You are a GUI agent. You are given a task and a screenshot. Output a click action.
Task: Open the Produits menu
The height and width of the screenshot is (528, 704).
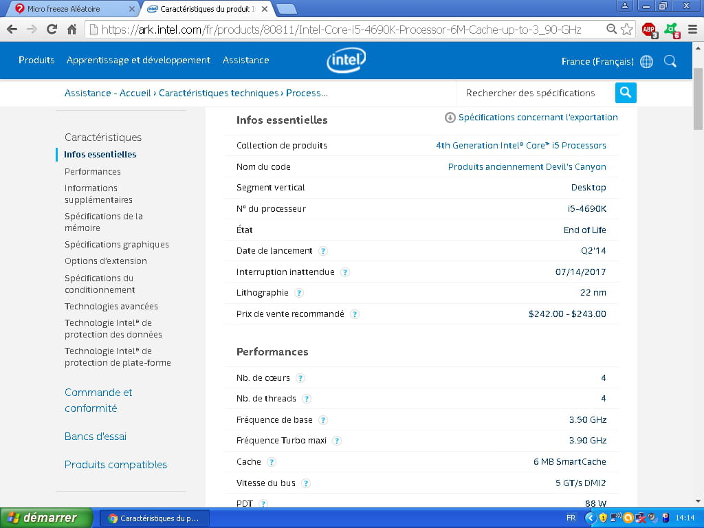tap(36, 60)
